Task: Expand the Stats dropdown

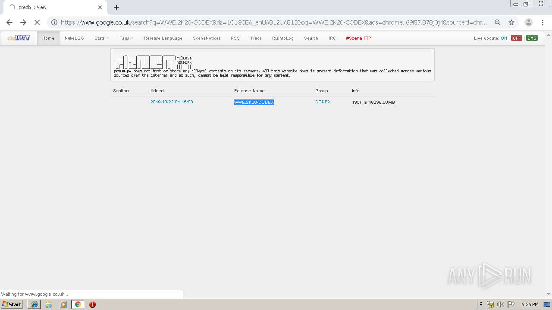Action: click(102, 38)
